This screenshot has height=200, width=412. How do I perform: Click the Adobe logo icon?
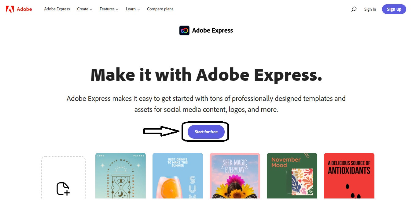[10, 9]
